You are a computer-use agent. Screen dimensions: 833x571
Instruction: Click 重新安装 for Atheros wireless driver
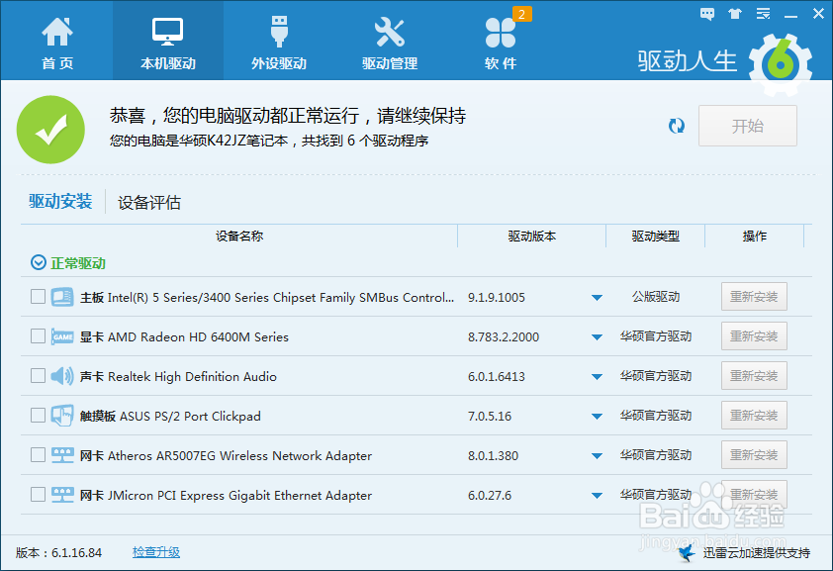pos(754,454)
